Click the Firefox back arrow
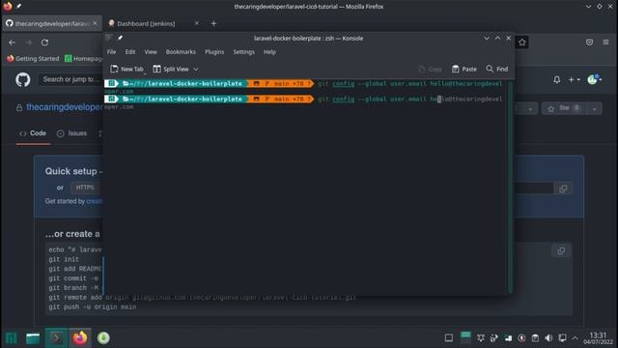Screen dimensions: 618x348 (x=13, y=43)
